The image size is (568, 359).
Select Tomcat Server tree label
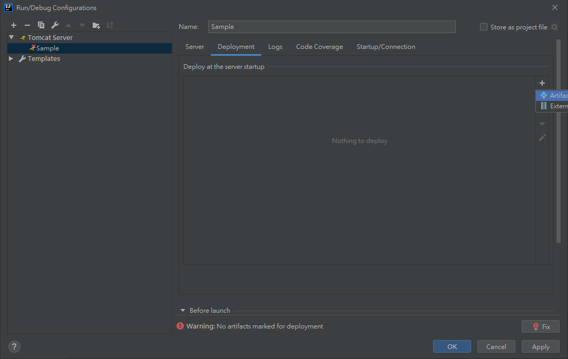(x=50, y=38)
